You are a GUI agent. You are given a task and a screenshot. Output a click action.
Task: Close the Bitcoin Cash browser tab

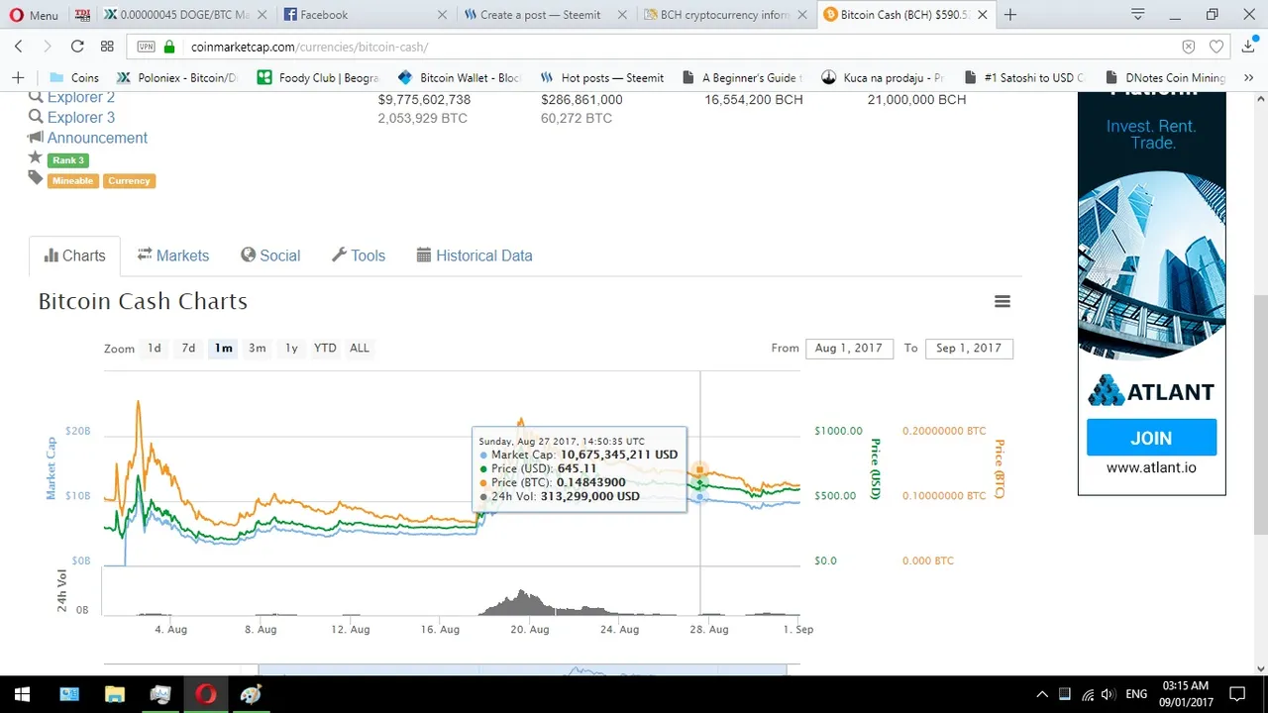point(984,15)
